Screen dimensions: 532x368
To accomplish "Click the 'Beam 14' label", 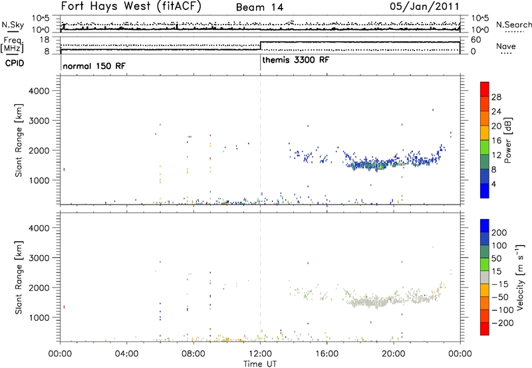I will (x=259, y=7).
